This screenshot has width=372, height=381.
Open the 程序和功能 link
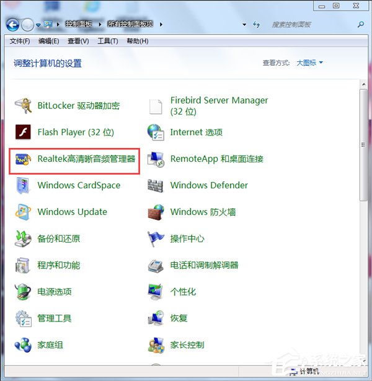[59, 265]
